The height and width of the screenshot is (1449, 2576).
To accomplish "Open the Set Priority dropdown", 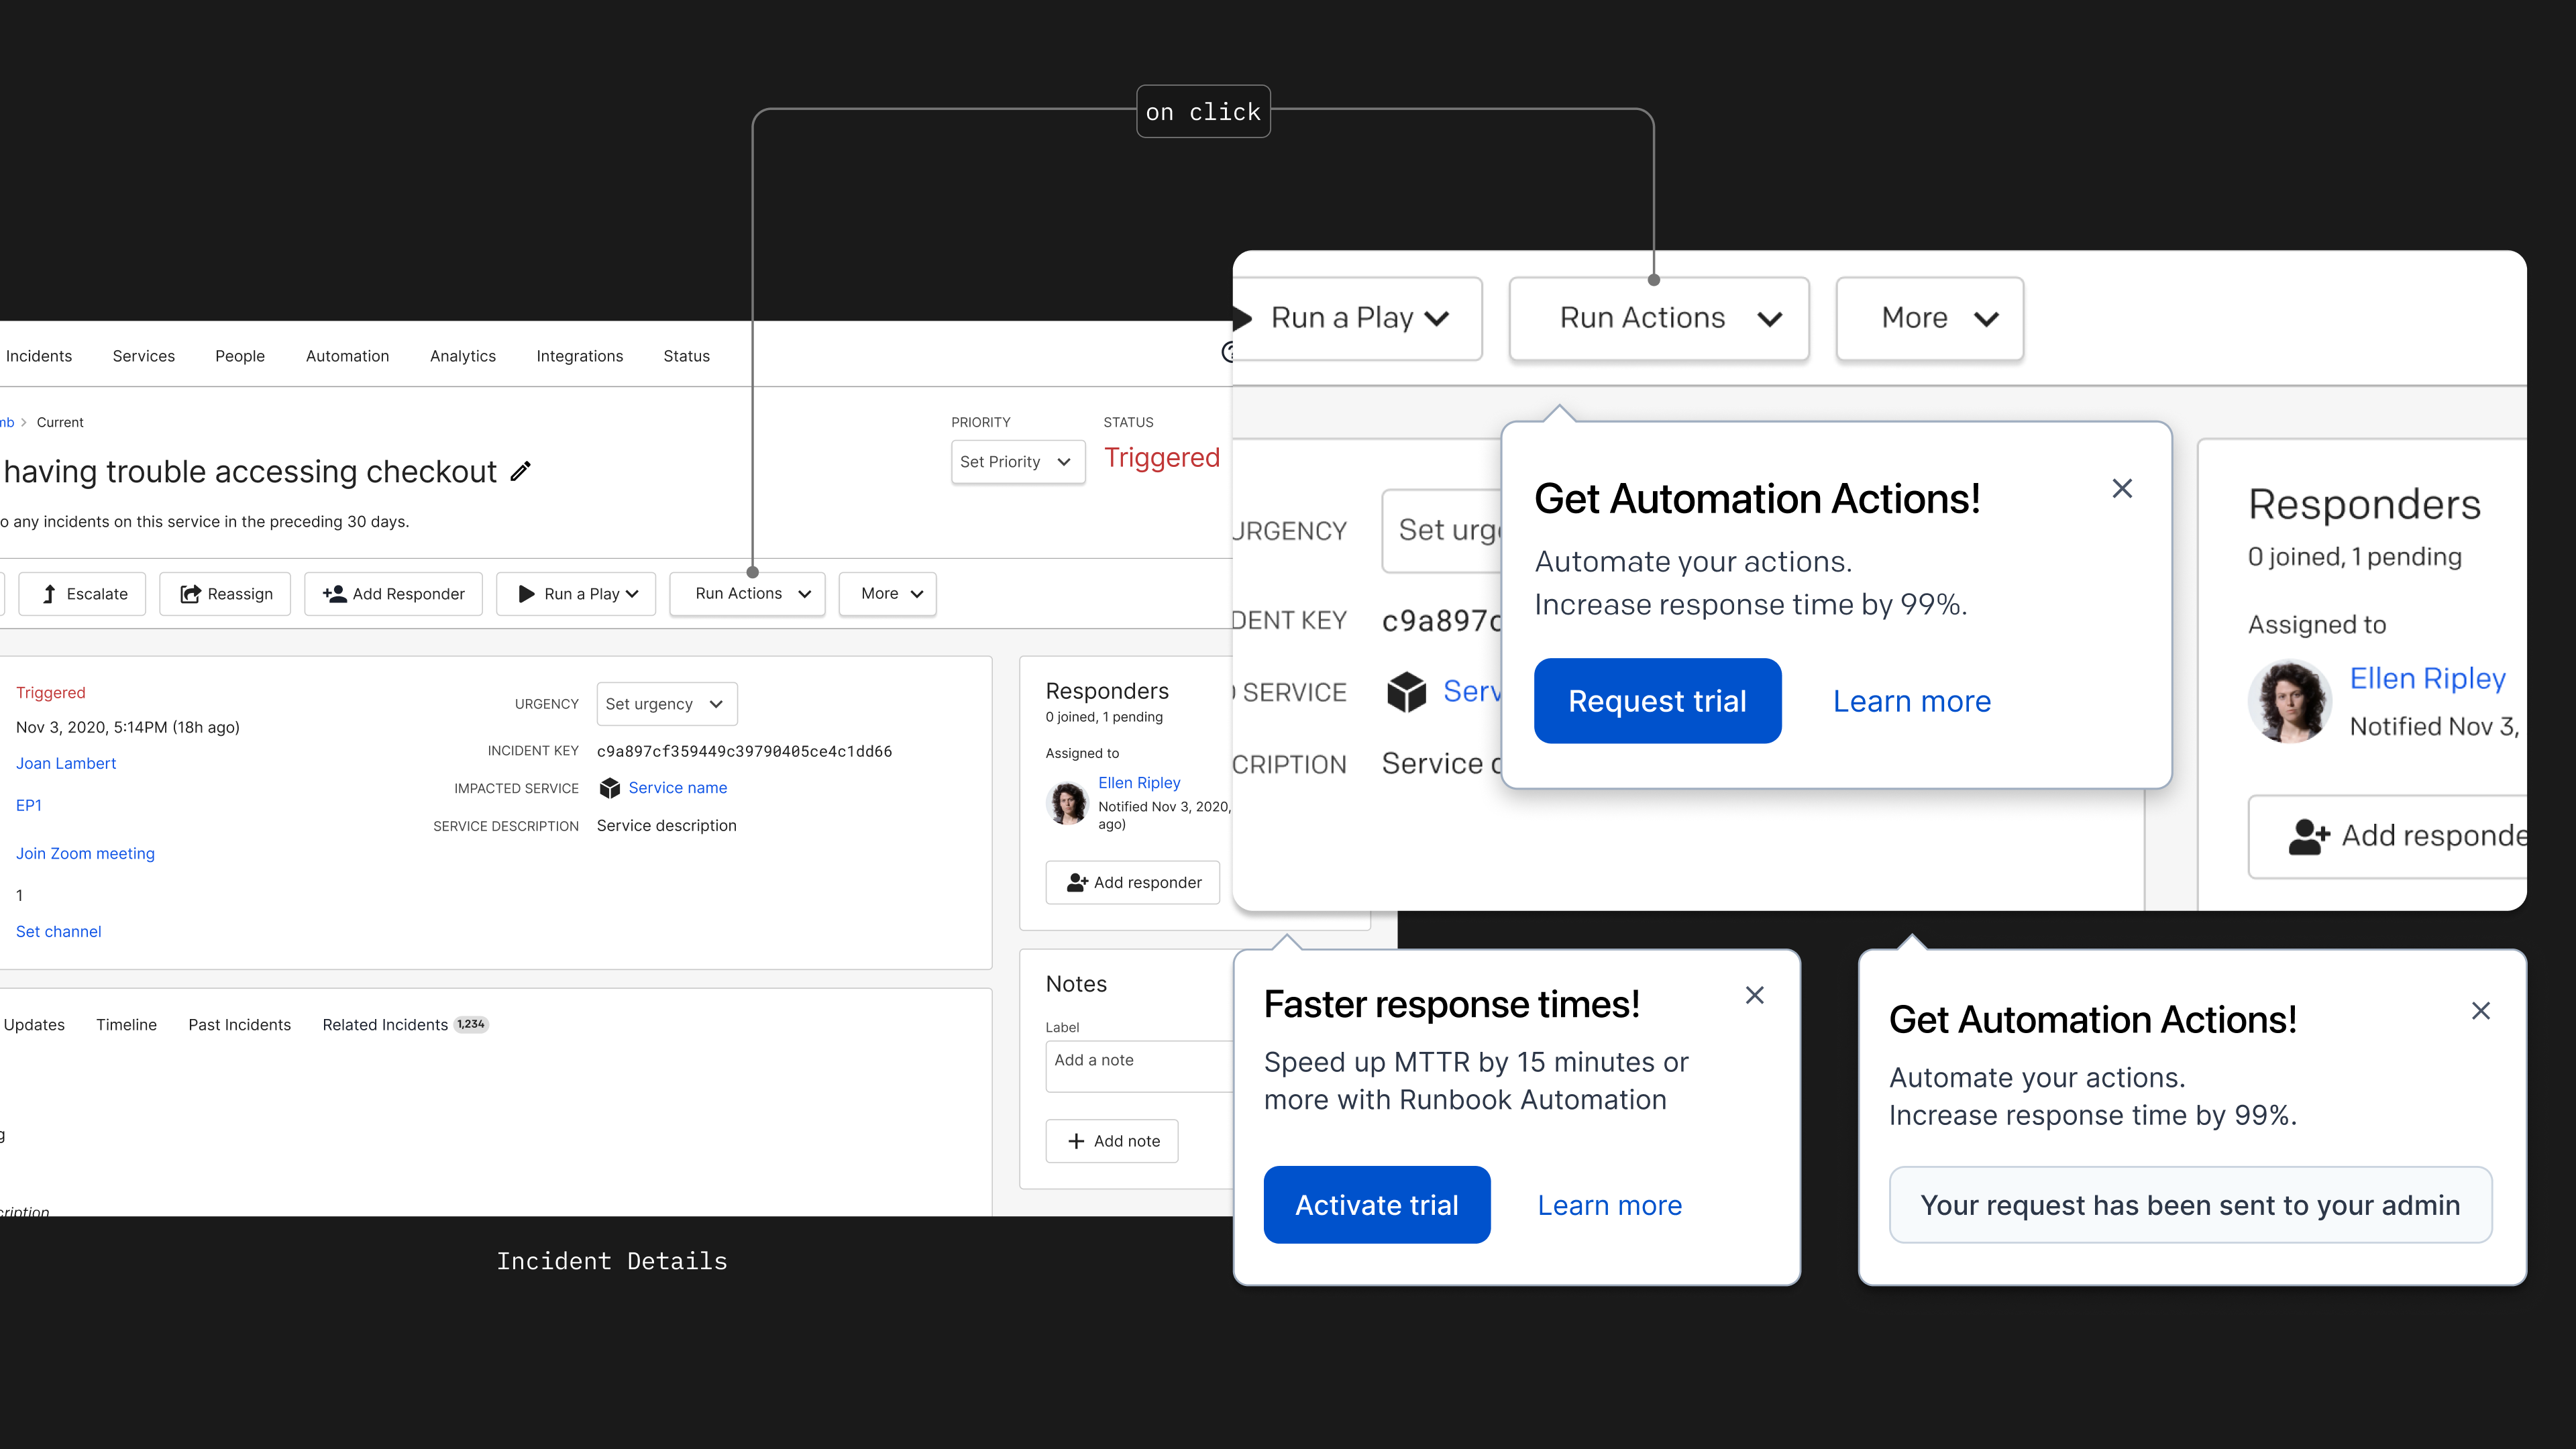I will pos(1017,461).
